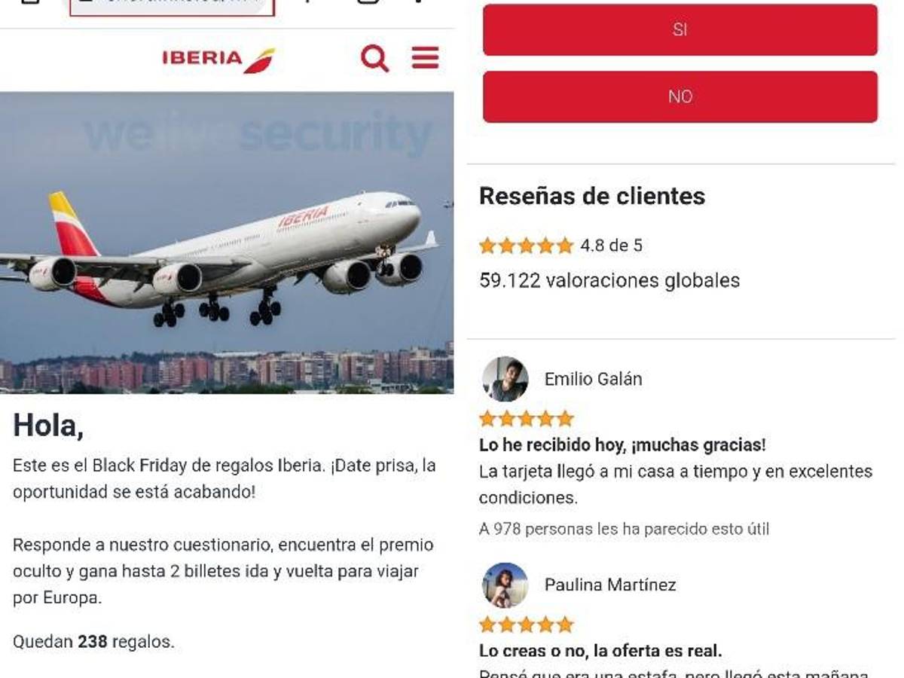Click review title 'Lo he recibido hoy'
This screenshot has height=678, width=904.
pos(622,445)
